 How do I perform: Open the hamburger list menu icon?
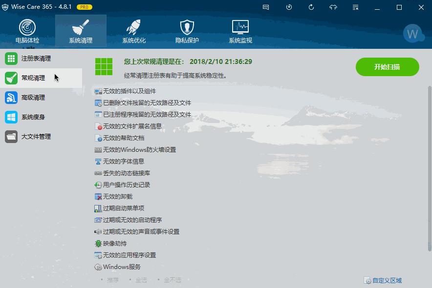pyautogui.click(x=355, y=7)
